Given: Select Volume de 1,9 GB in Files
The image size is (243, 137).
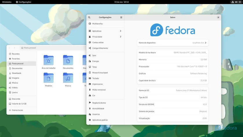Looking at the screenshot, I should (x=22, y=104).
